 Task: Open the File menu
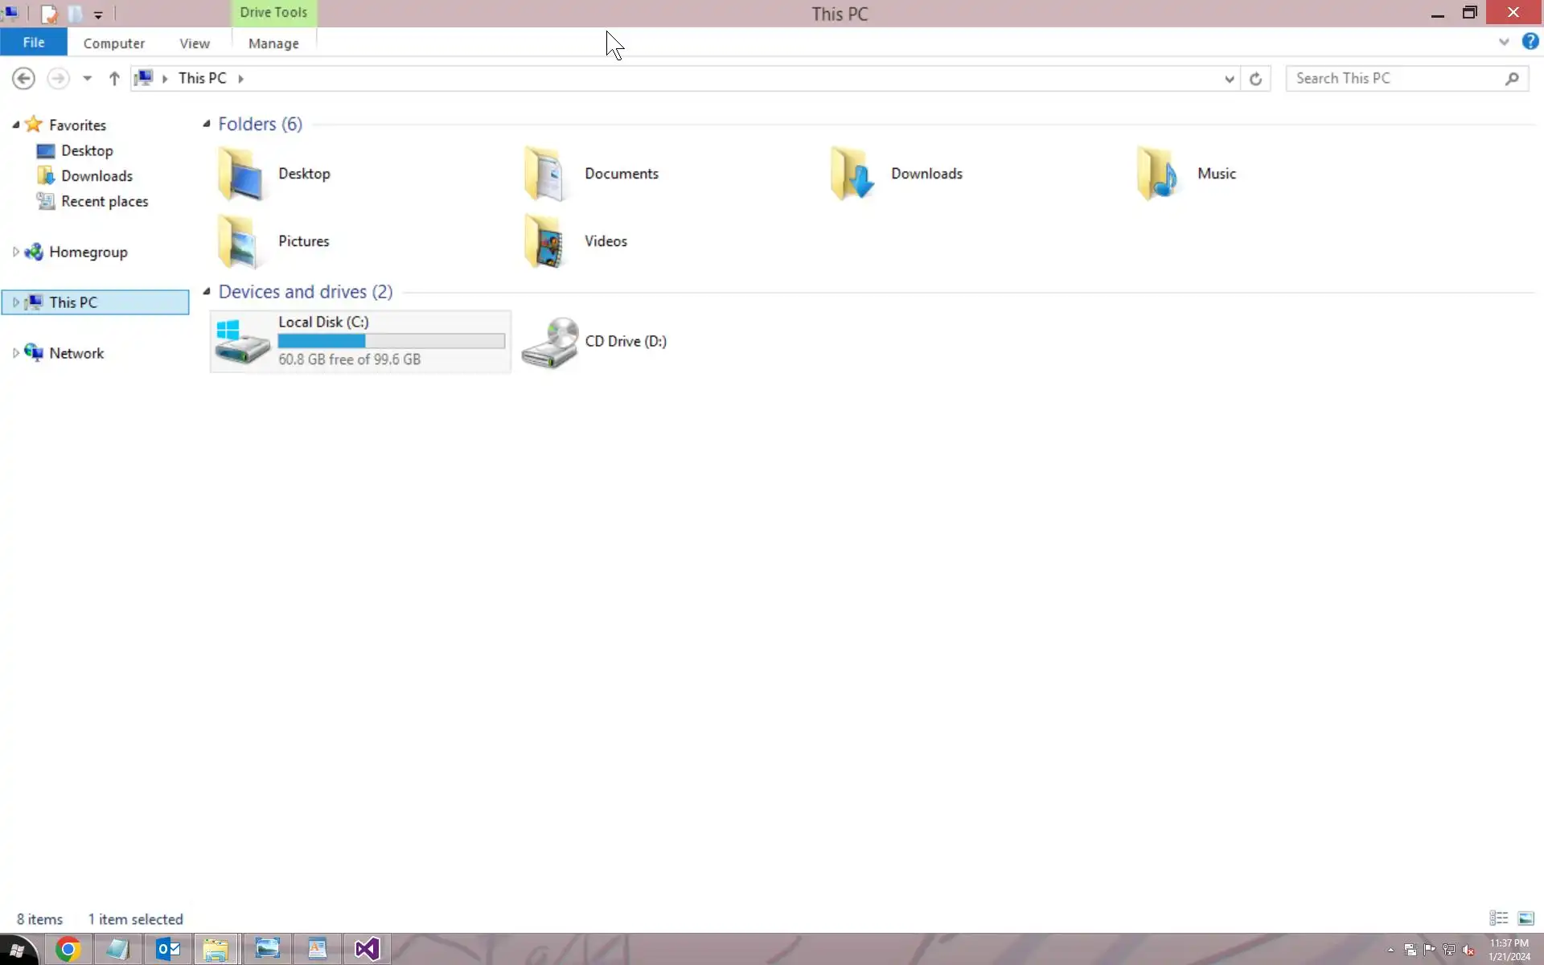click(x=33, y=43)
